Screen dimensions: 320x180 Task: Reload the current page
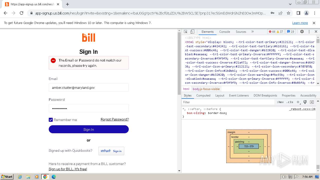coord(21,13)
